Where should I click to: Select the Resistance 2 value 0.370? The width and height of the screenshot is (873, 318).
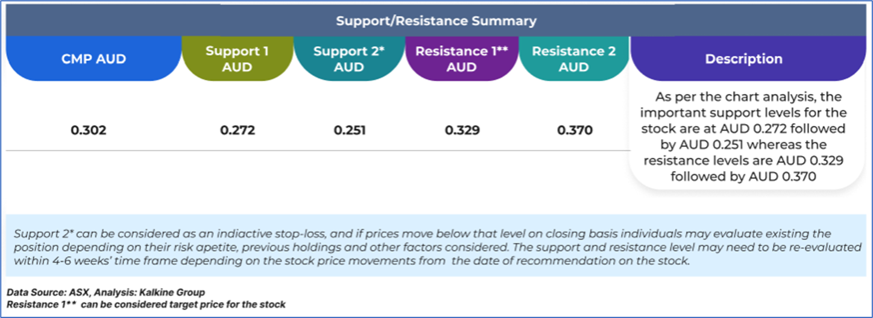(575, 130)
